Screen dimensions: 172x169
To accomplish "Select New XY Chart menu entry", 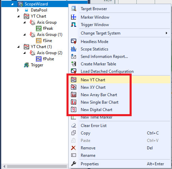I will (x=120, y=87).
